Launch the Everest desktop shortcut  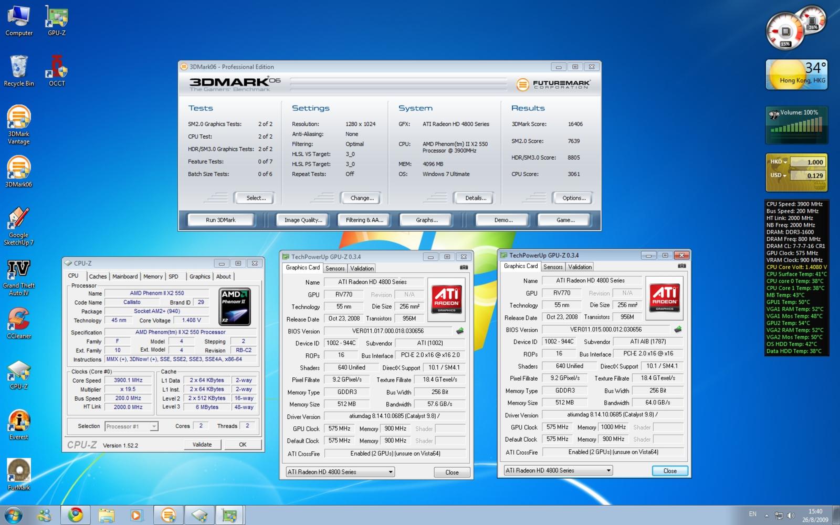coord(19,424)
